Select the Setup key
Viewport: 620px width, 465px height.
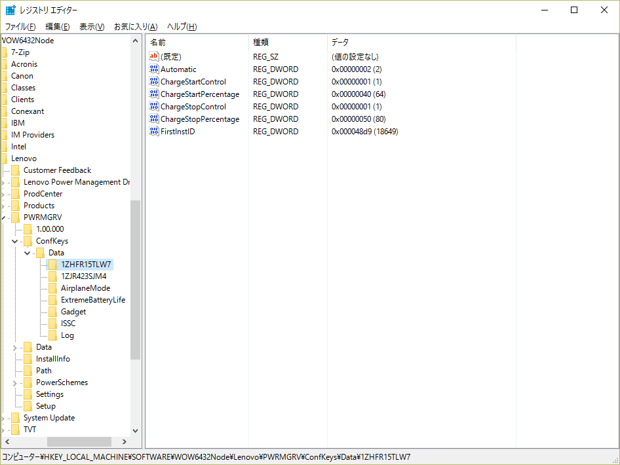coord(46,406)
